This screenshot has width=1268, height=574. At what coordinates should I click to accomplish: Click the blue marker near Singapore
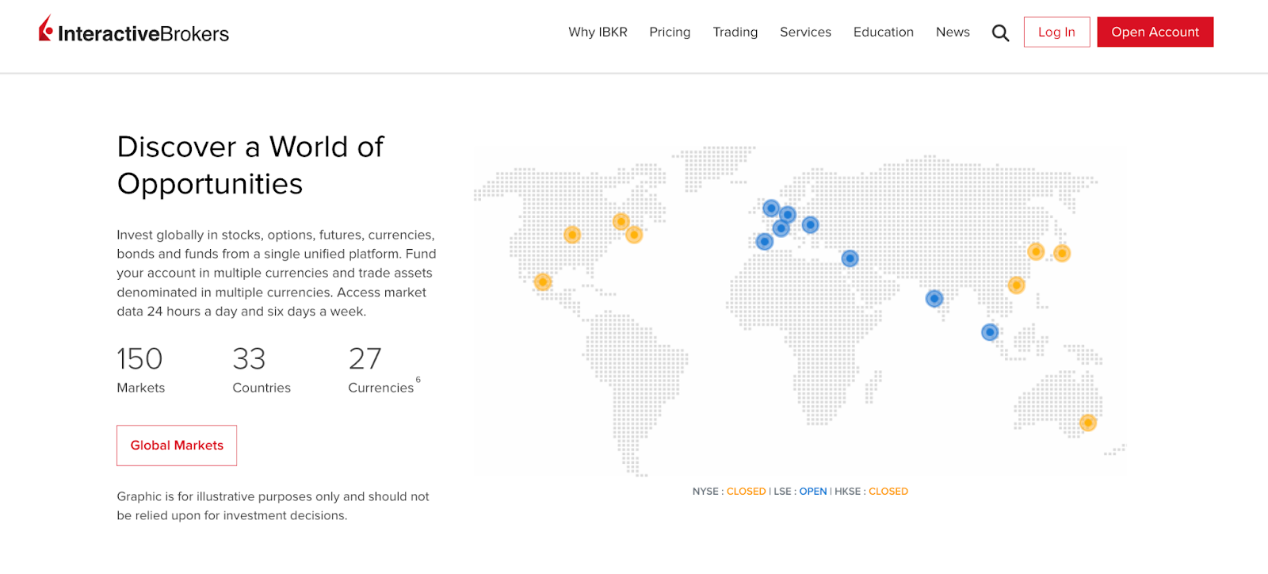coord(990,331)
